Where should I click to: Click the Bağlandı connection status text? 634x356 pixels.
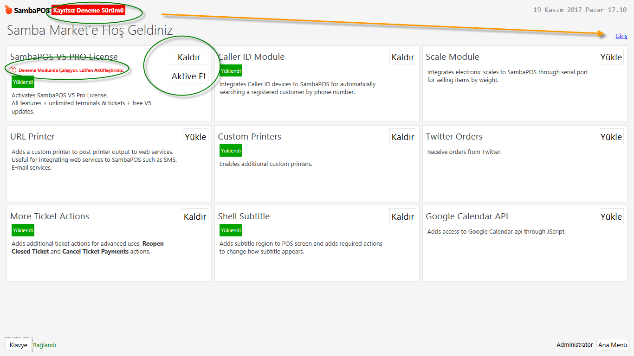(45, 345)
